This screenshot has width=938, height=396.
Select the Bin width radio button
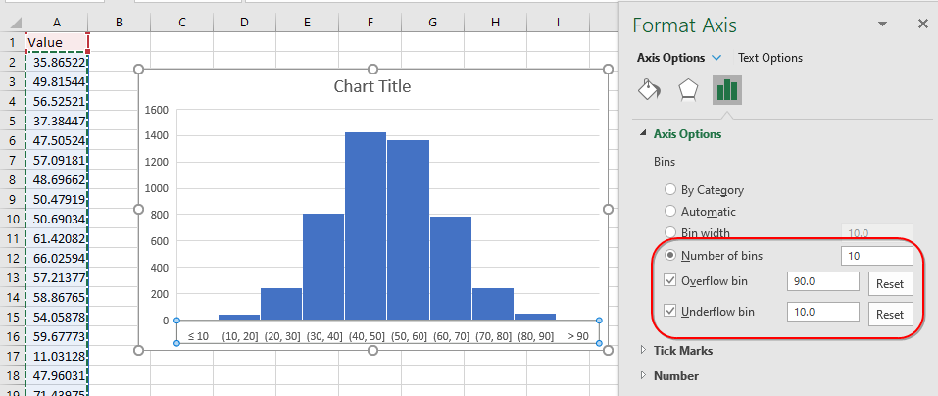(670, 232)
